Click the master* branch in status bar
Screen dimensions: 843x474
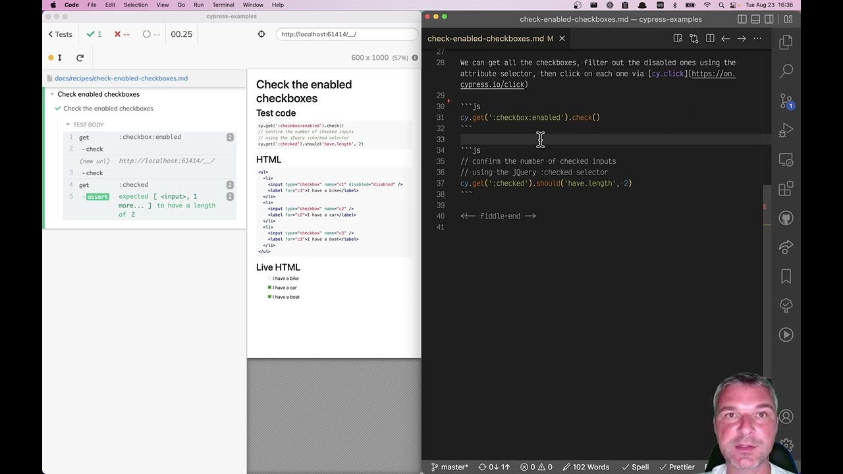(x=450, y=467)
